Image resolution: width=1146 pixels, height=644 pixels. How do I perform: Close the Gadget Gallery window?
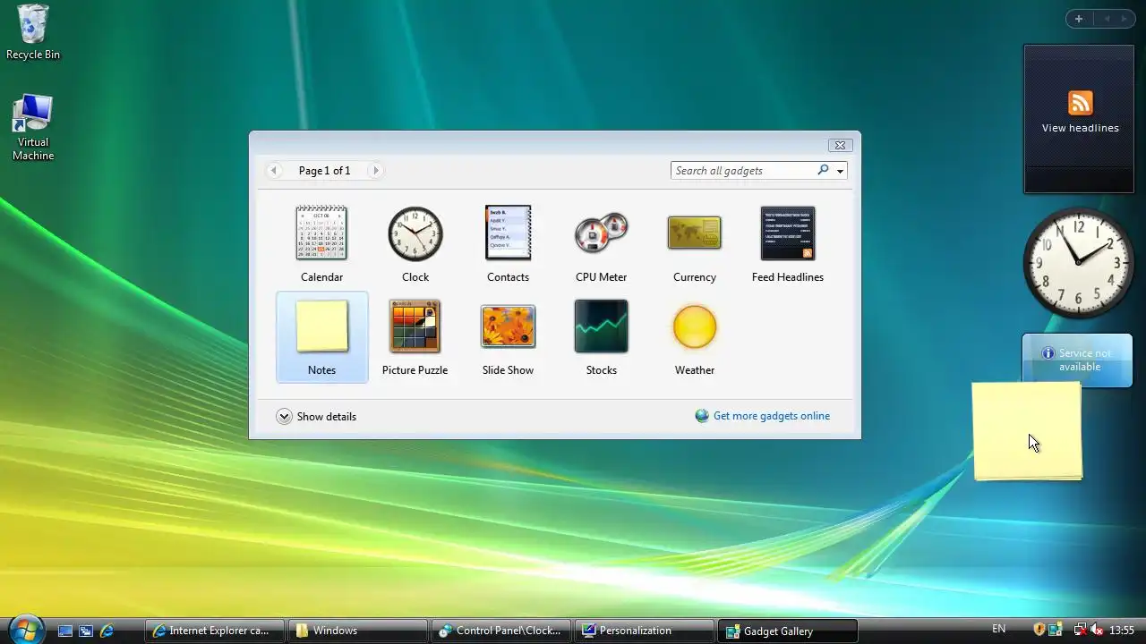click(x=840, y=145)
